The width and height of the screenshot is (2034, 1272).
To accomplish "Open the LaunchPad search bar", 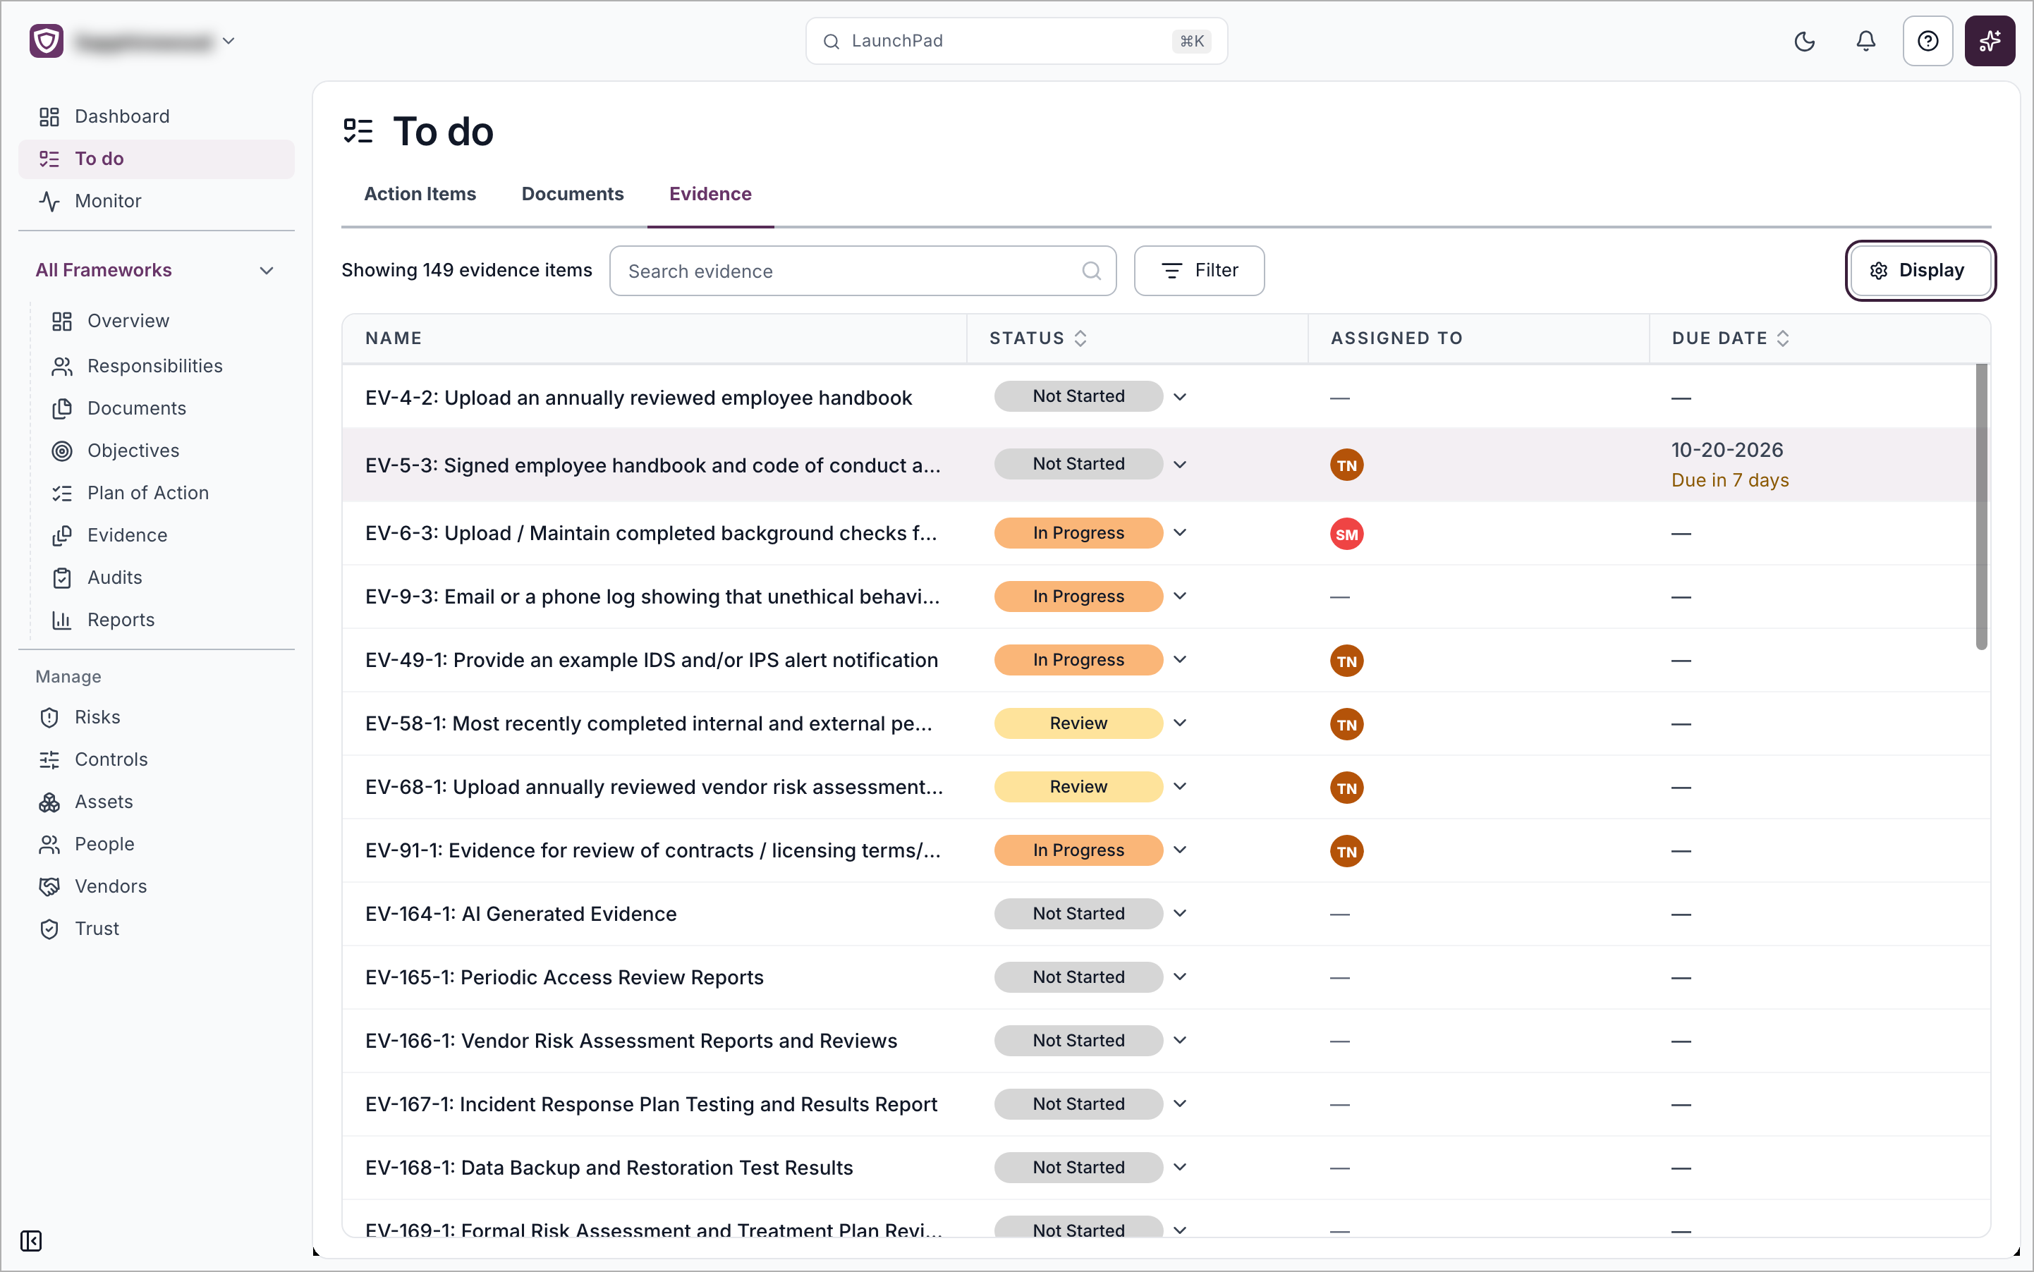I will coord(1016,40).
